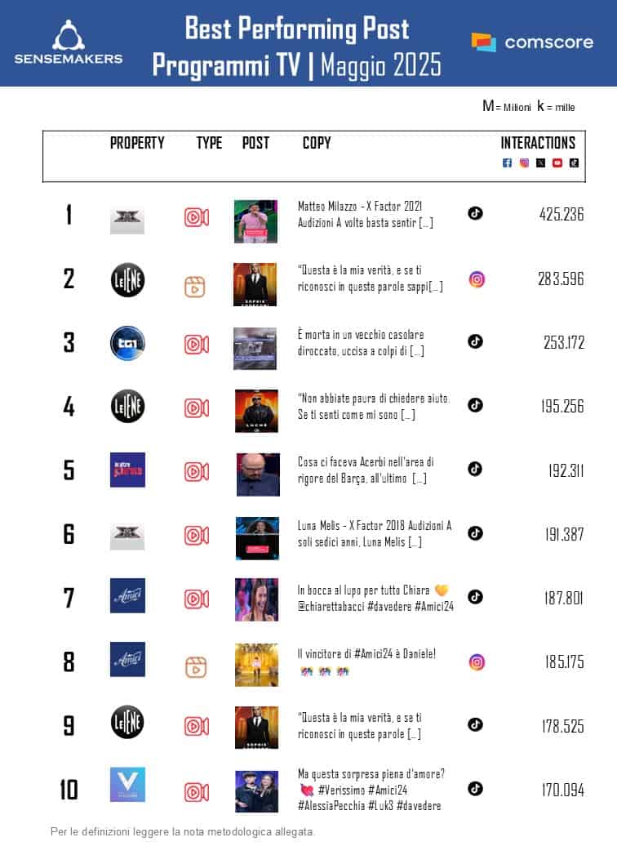617x864 pixels.
Task: Click the Comscore logo in the header
Action: pyautogui.click(x=532, y=42)
